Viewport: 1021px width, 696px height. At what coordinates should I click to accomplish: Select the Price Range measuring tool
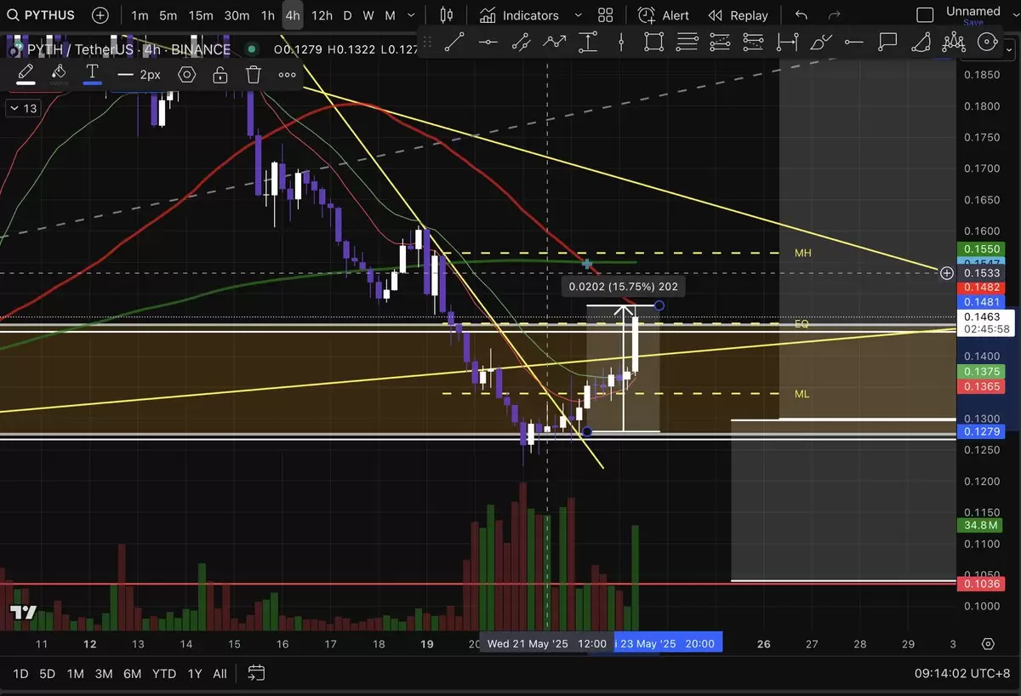[x=588, y=42]
